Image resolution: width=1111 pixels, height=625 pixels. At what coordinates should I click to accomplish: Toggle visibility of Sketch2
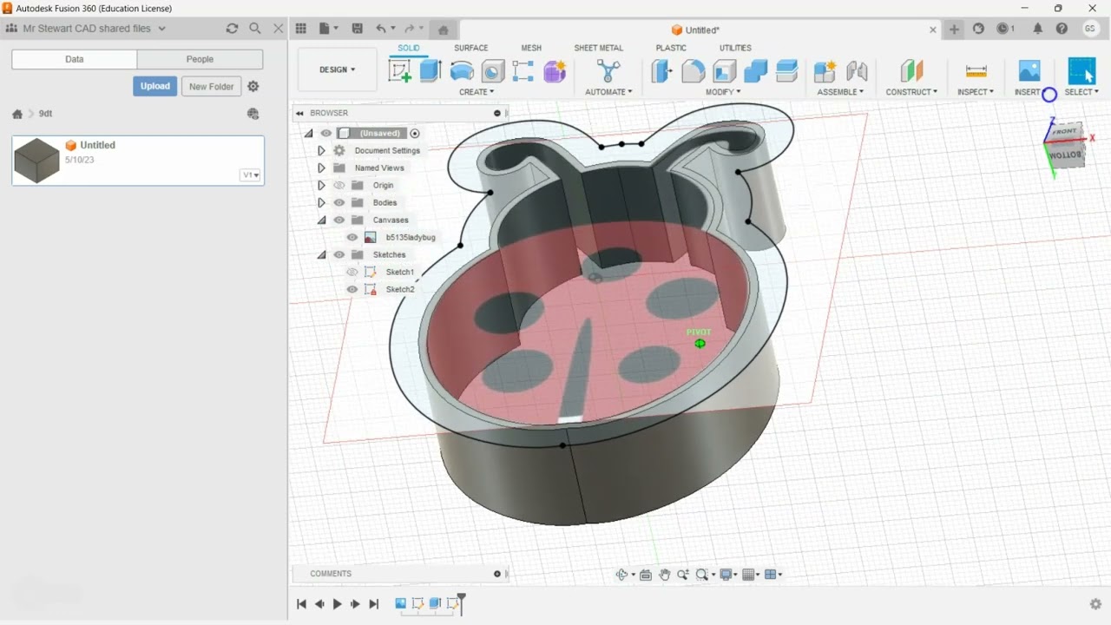click(x=352, y=289)
